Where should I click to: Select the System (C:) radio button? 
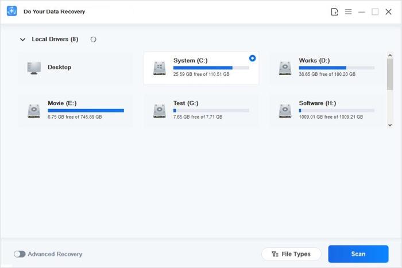pos(252,58)
